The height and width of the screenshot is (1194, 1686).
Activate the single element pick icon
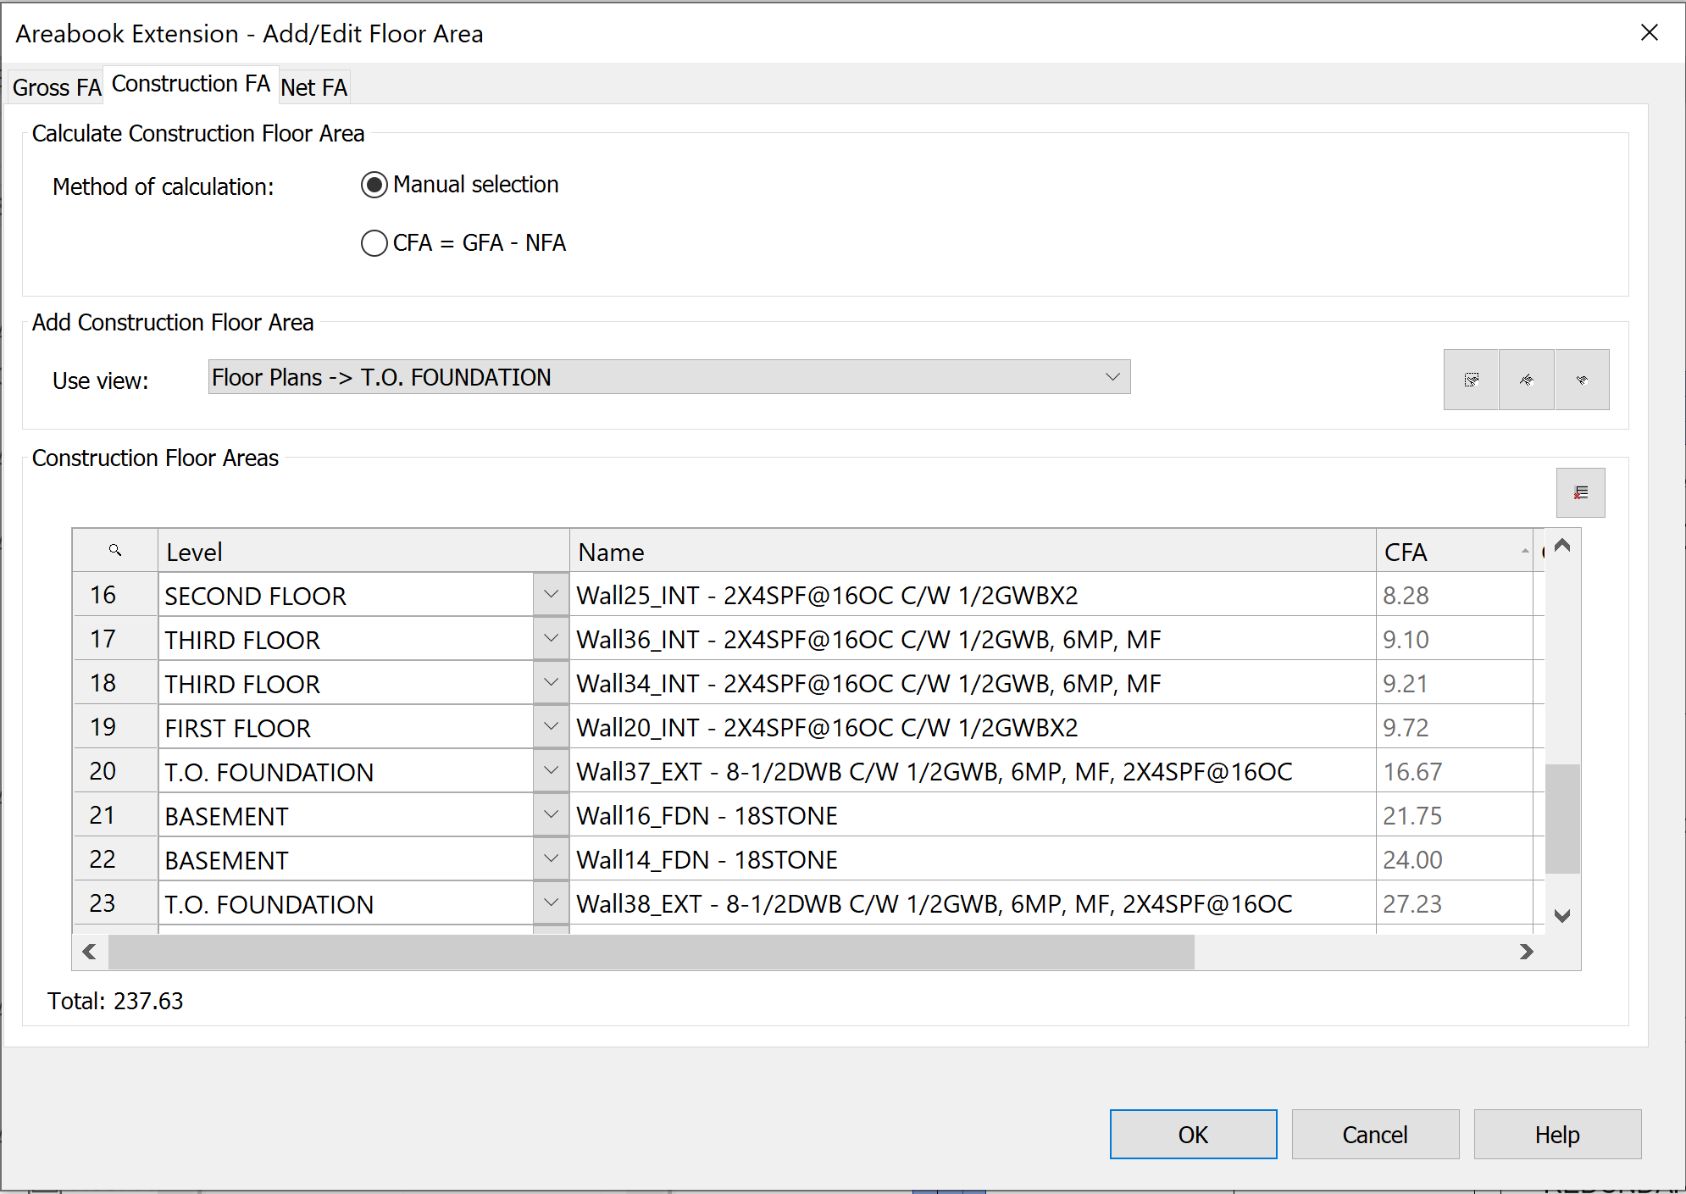click(x=1582, y=379)
